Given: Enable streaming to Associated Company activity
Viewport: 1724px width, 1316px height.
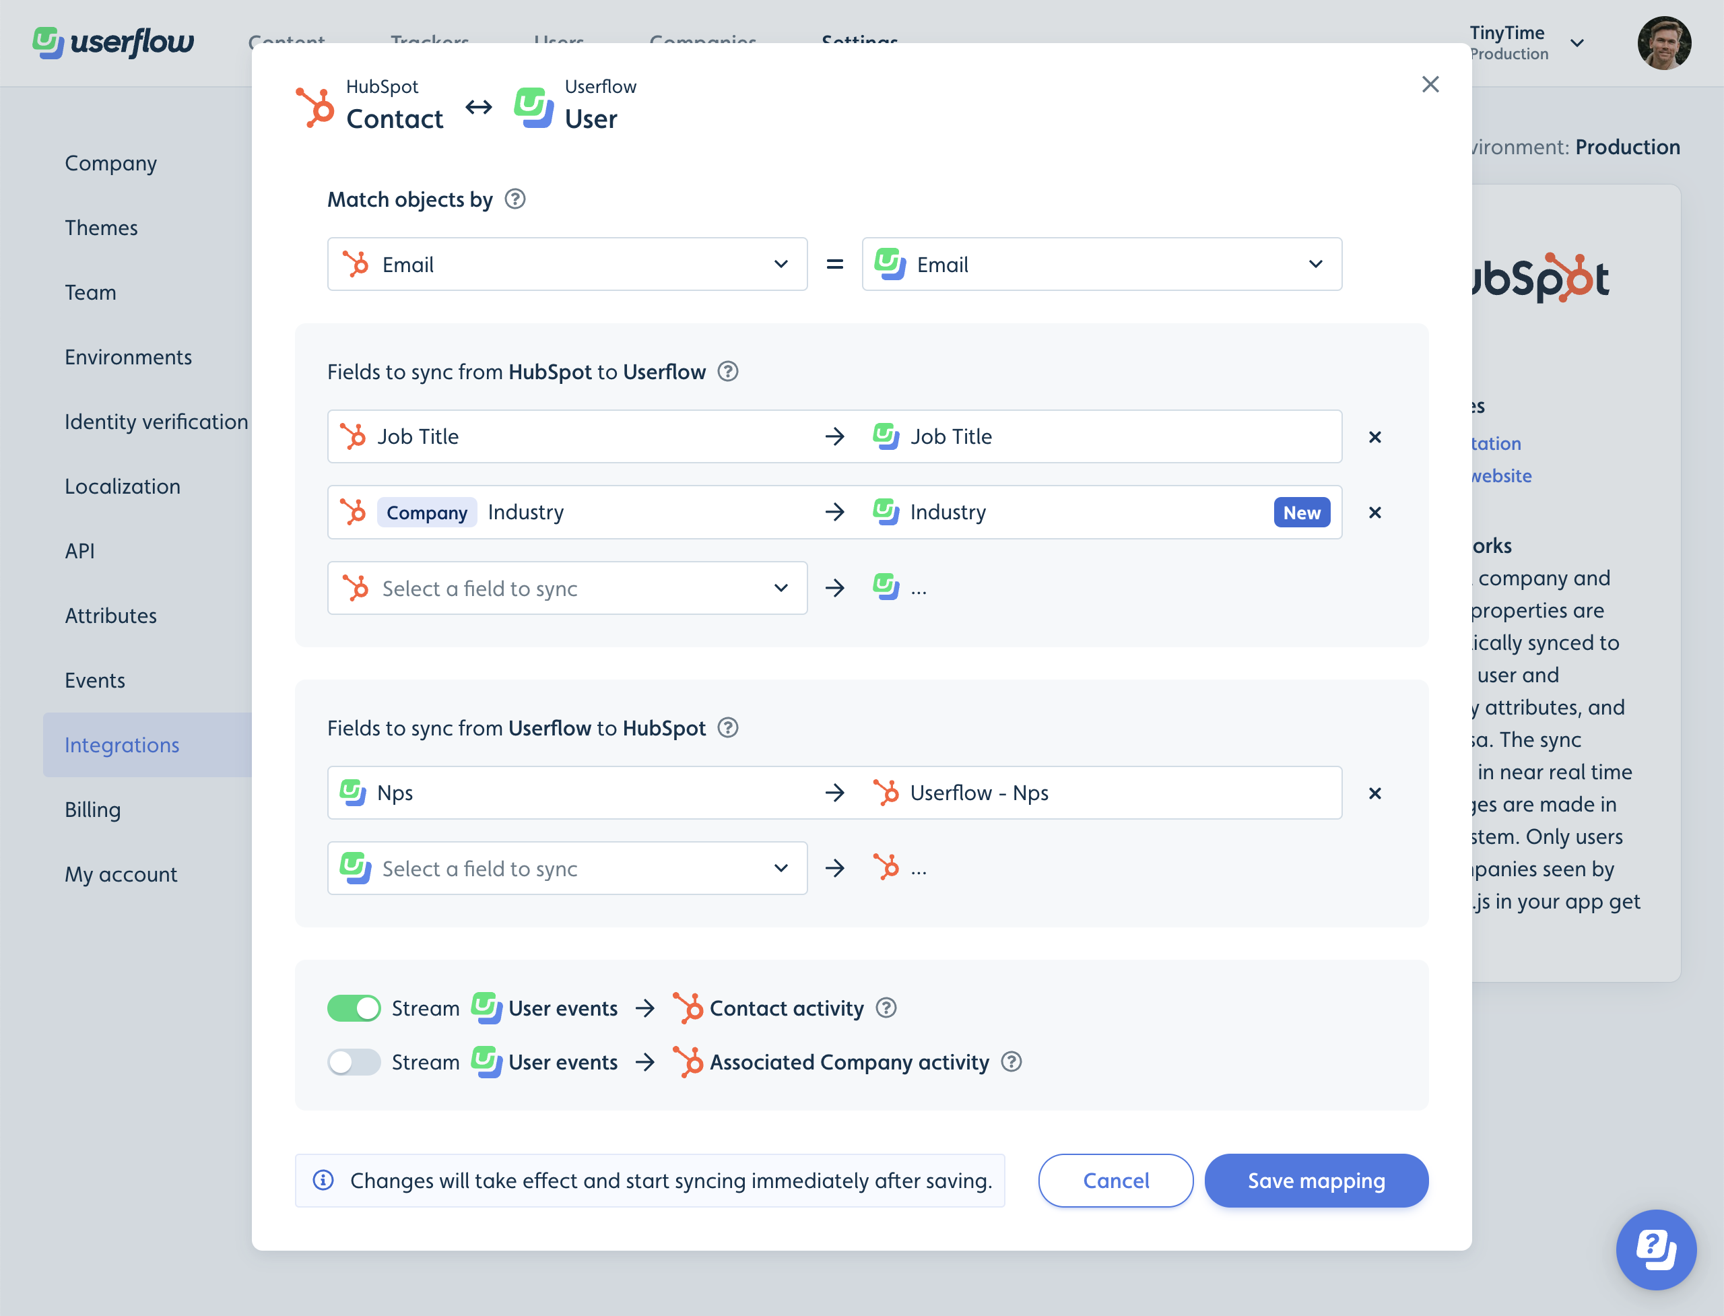Looking at the screenshot, I should tap(354, 1061).
